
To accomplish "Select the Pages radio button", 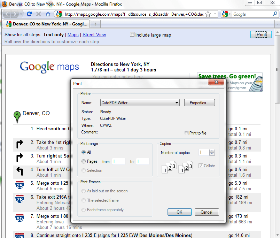I will point(84,161).
